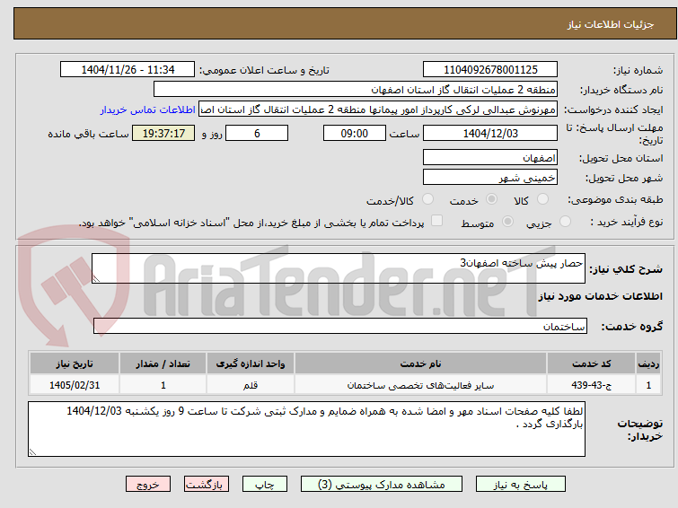This screenshot has height=508, width=678.
Task: Click the unit cell قلم
Action: pyautogui.click(x=251, y=385)
